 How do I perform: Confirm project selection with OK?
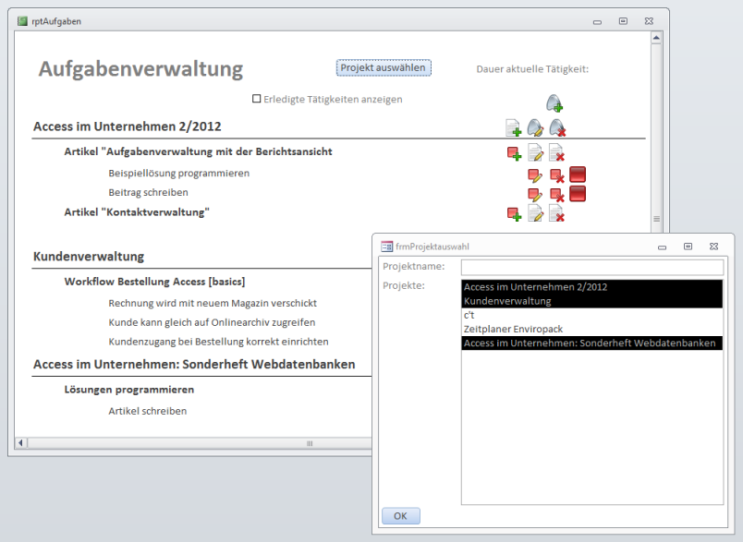(x=400, y=516)
